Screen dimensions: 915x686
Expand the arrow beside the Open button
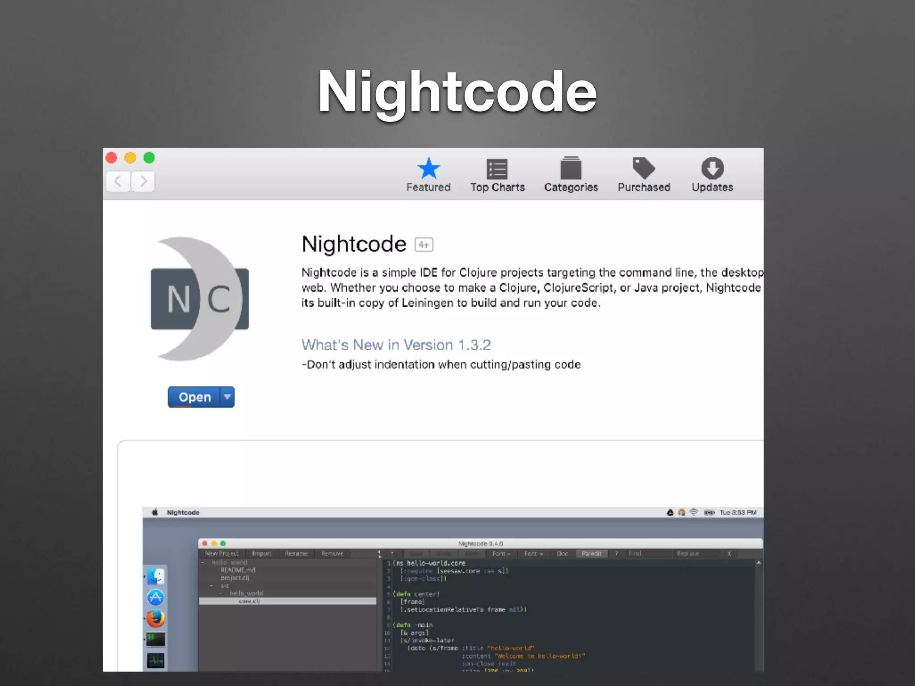pos(227,397)
